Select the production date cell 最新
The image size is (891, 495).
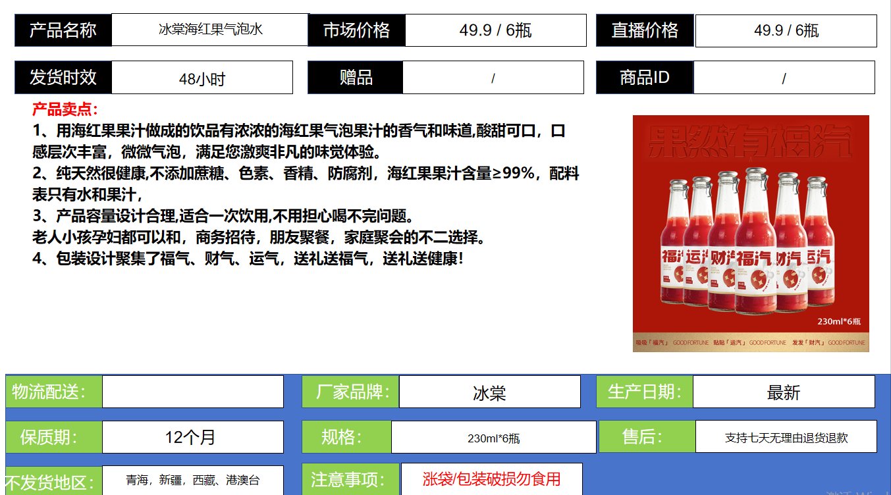pos(783,392)
